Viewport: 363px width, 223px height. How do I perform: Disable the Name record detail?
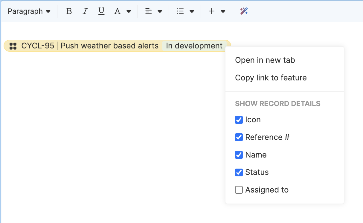tap(239, 155)
